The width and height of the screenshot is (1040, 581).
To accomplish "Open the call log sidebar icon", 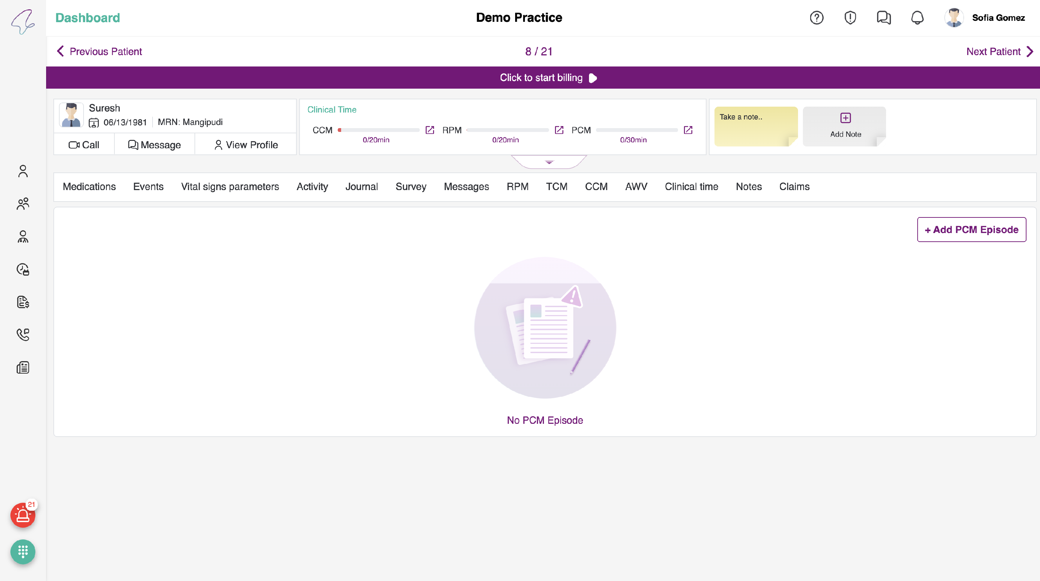I will click(23, 334).
